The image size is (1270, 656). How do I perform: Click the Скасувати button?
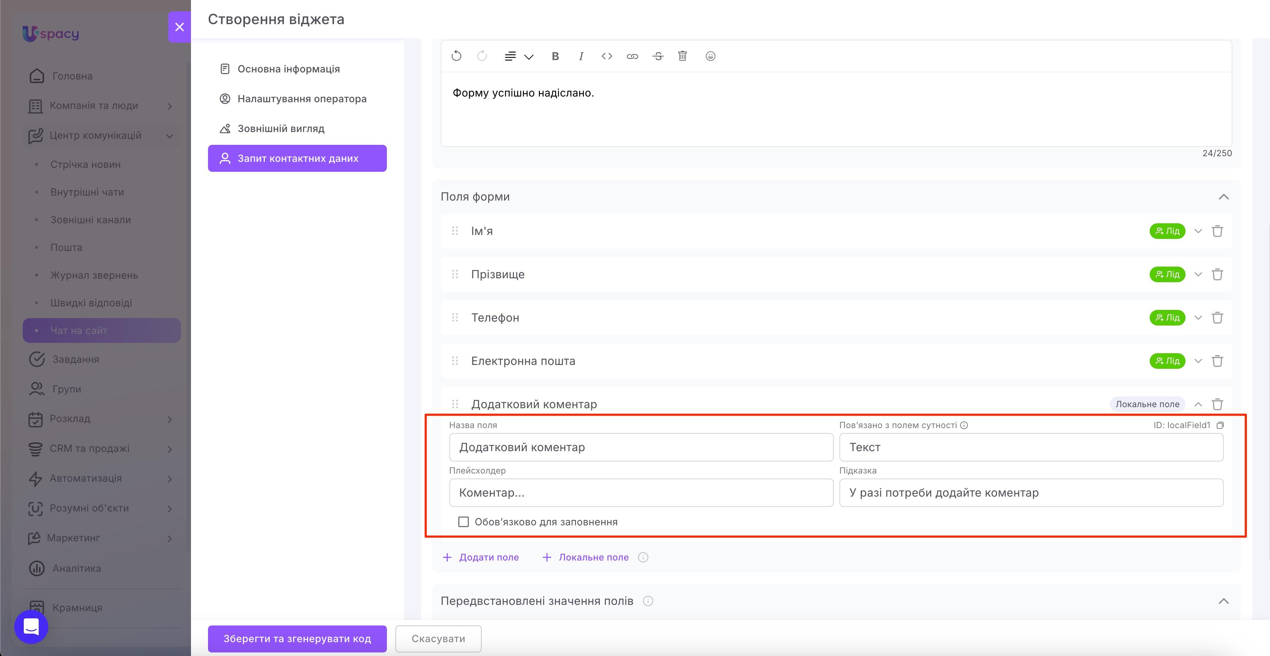438,639
